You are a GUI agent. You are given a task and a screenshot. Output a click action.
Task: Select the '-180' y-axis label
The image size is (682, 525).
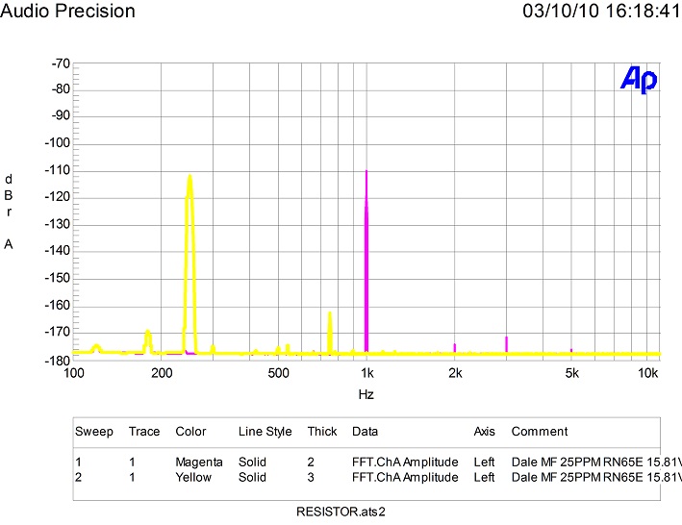click(58, 360)
